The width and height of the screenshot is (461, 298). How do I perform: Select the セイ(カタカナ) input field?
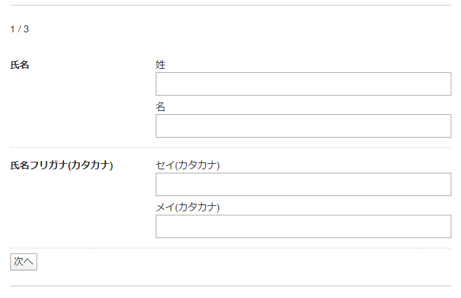pos(303,184)
